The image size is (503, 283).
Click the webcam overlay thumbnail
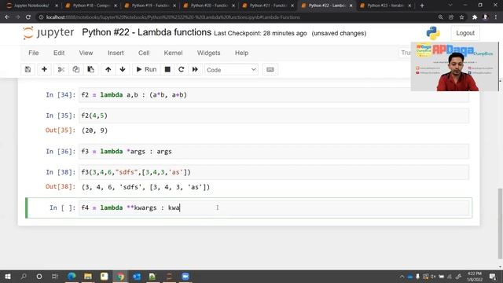click(x=455, y=67)
